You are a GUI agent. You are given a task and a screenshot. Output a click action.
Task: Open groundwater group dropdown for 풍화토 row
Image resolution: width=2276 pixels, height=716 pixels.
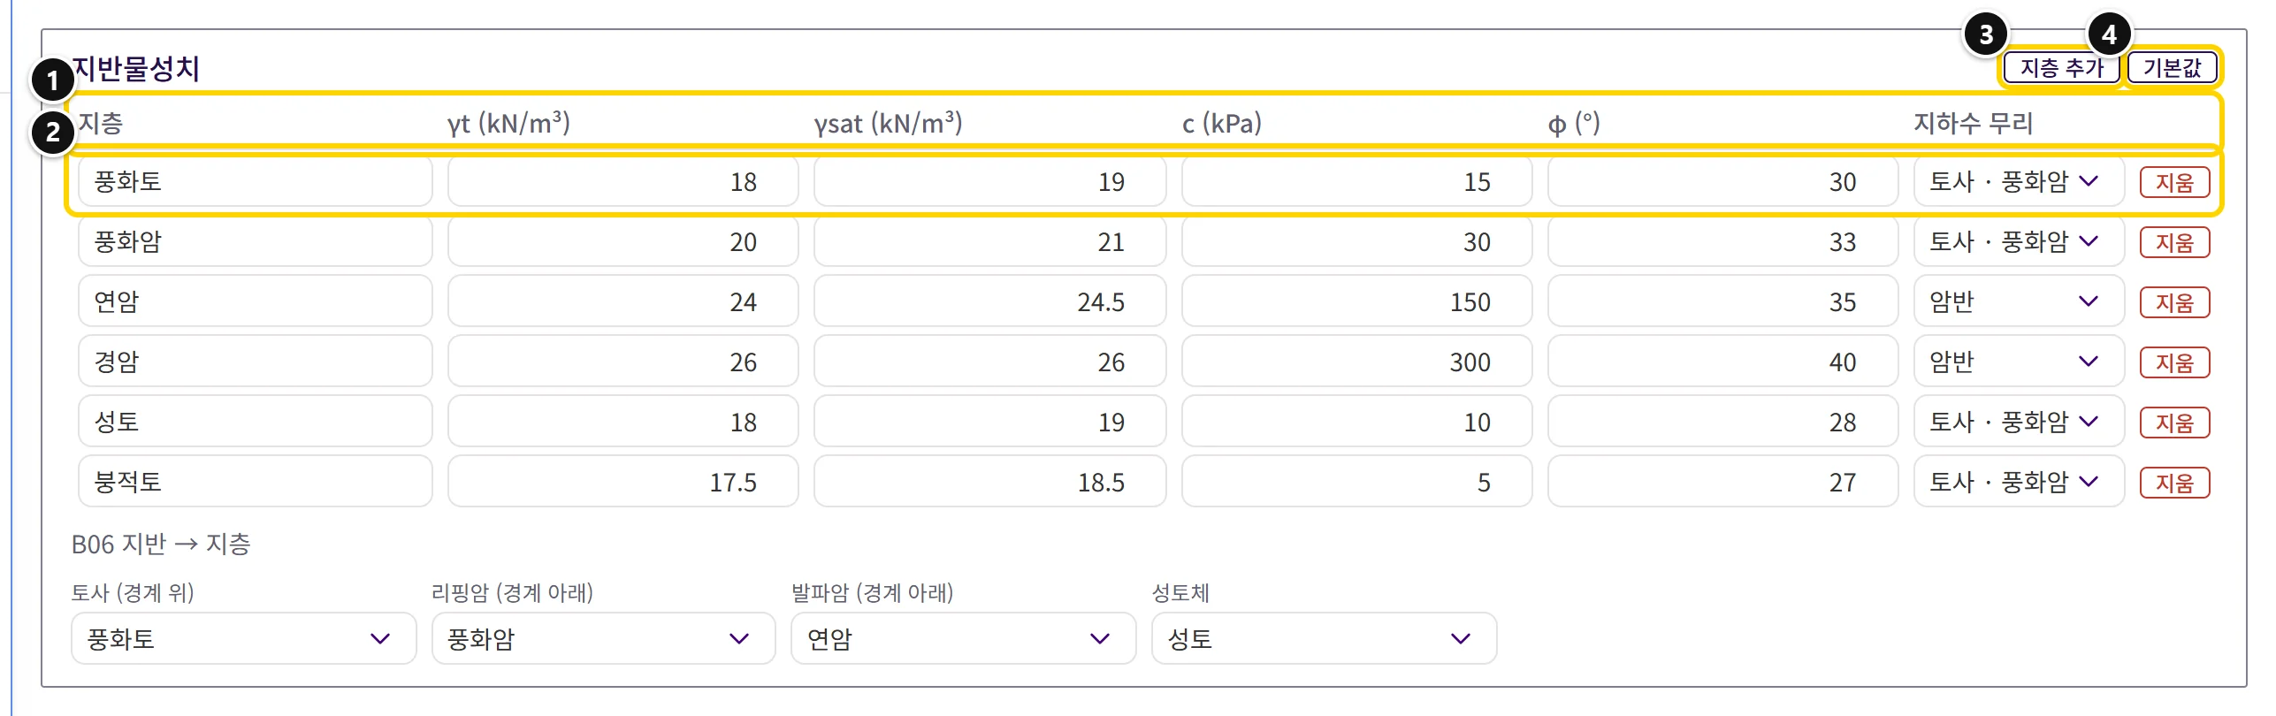[x=2019, y=182]
